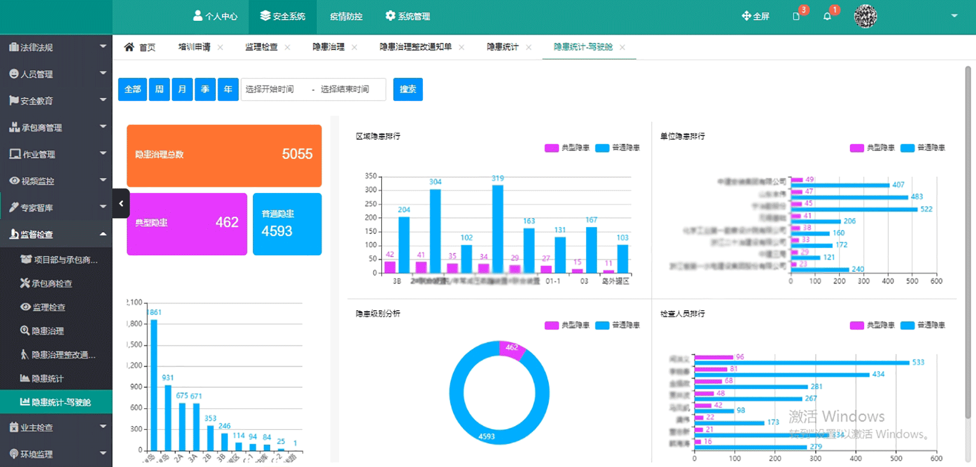Select the 全部 time filter button
The height and width of the screenshot is (467, 976).
[133, 89]
